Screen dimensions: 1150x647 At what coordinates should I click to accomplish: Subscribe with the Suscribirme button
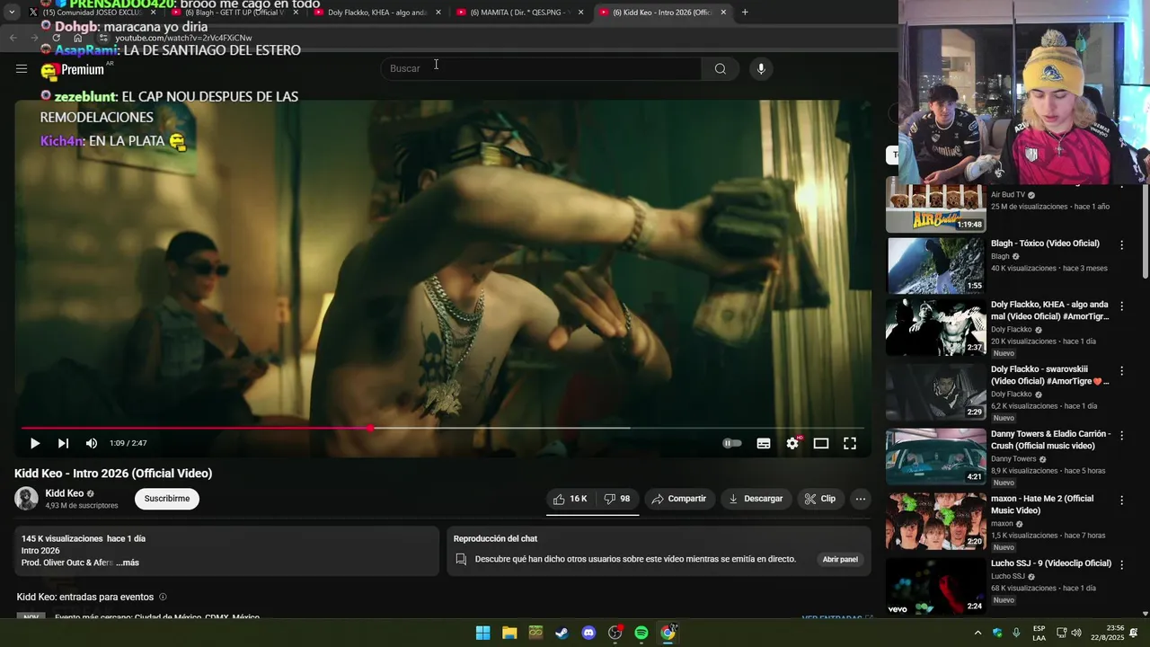coord(167,499)
